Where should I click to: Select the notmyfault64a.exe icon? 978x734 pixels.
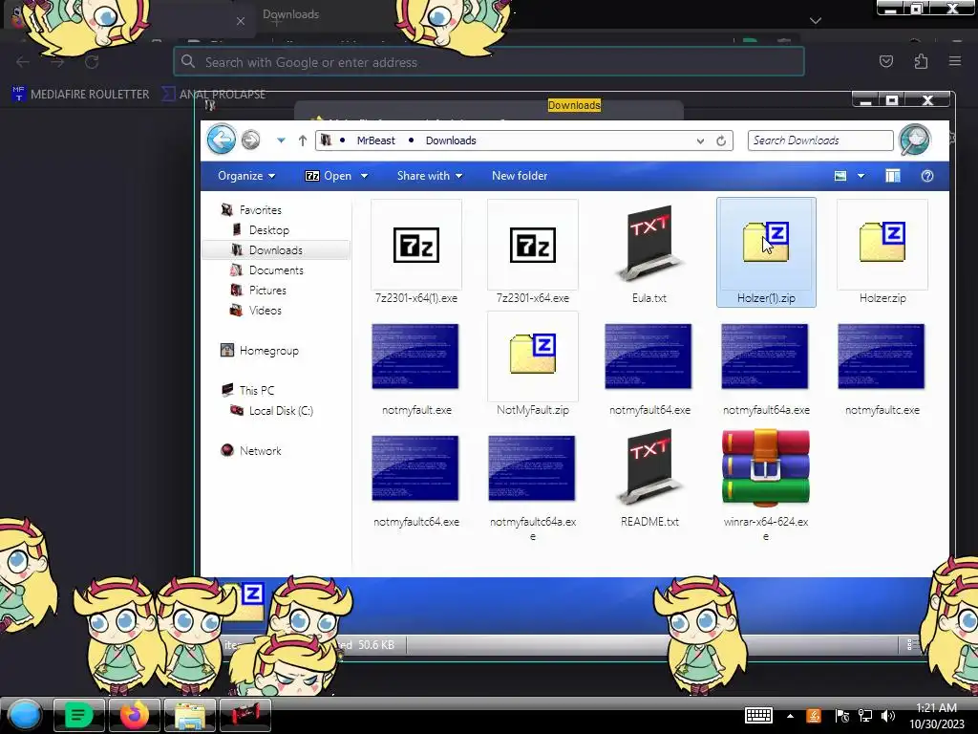tap(765, 356)
